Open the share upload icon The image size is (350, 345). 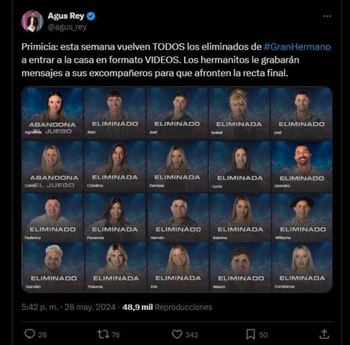pyautogui.click(x=324, y=334)
